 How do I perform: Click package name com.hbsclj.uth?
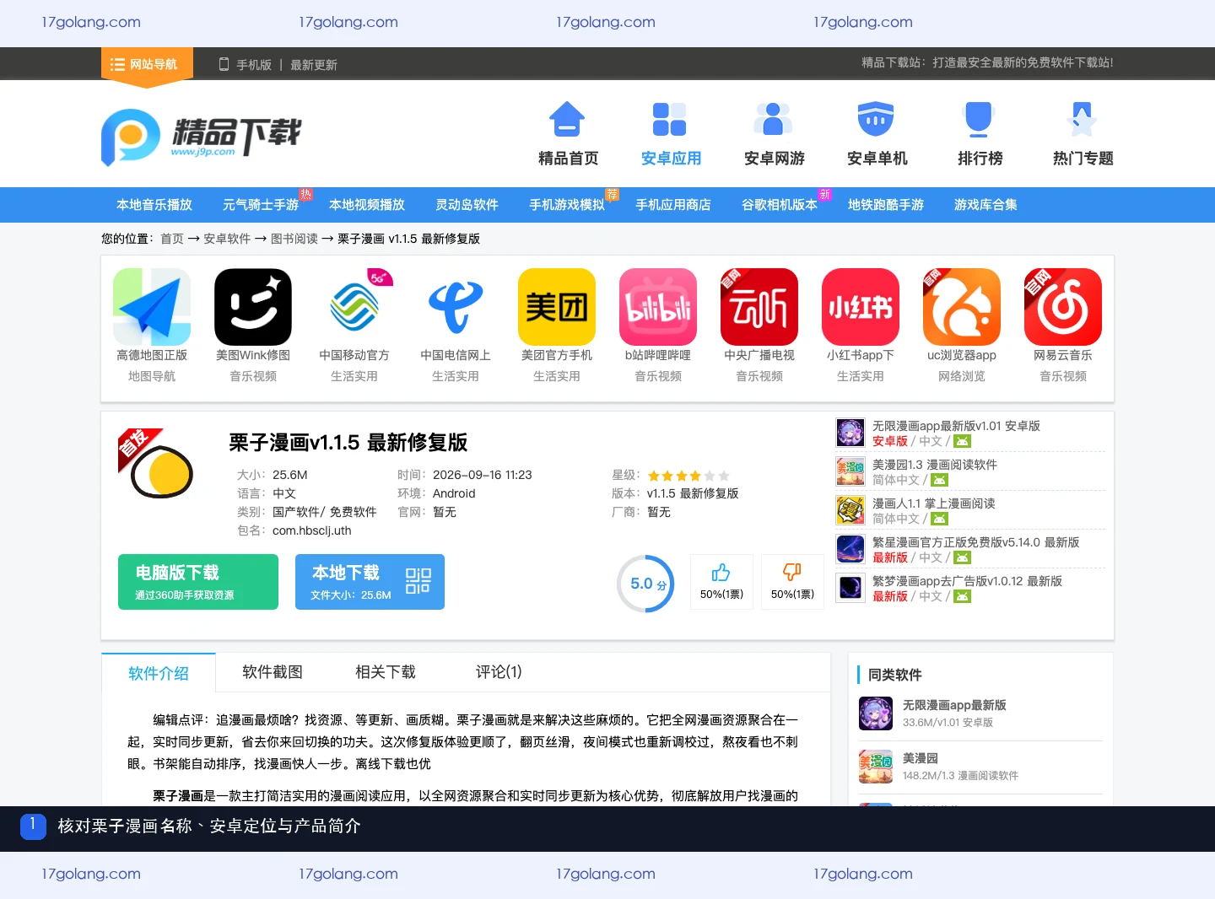tap(312, 530)
